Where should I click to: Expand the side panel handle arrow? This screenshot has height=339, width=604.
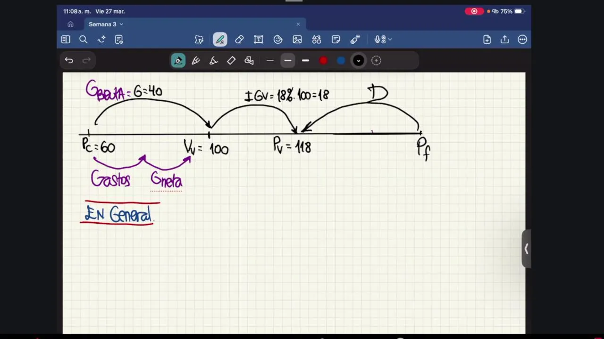(x=527, y=249)
